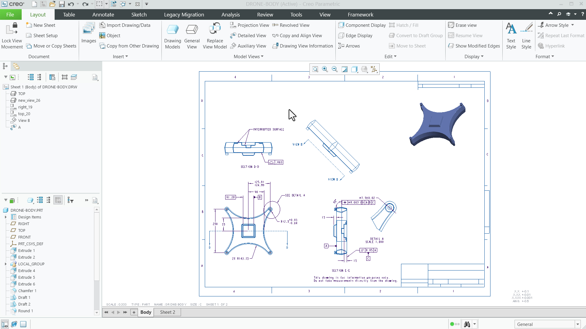Add a new sheet with plus button
586x329 pixels.
(x=134, y=312)
